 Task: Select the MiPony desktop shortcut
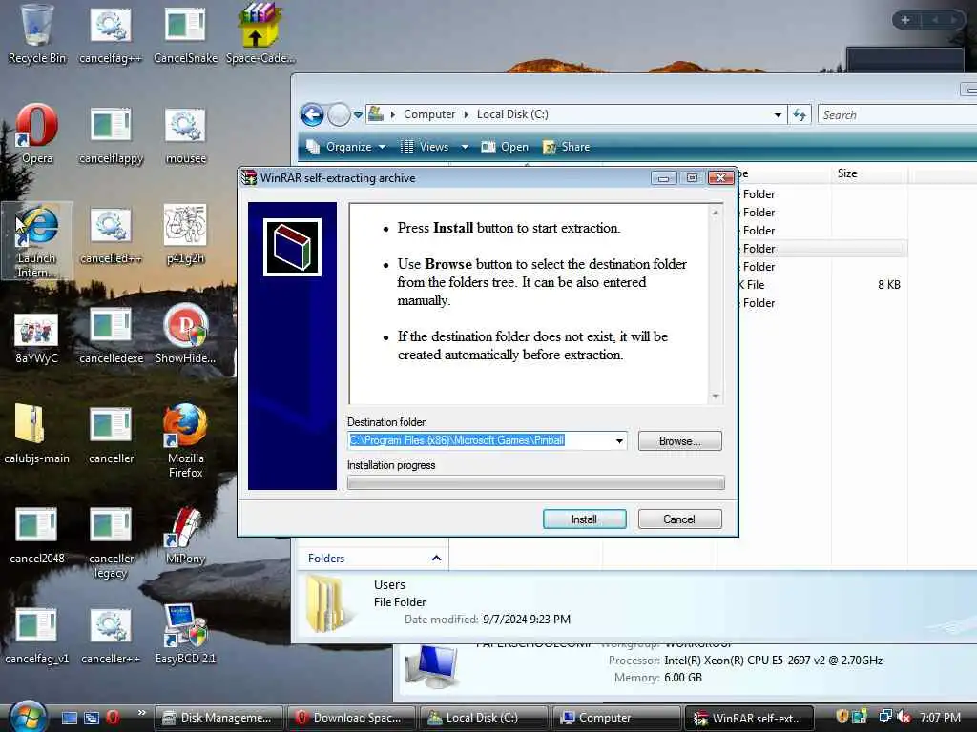(x=185, y=536)
